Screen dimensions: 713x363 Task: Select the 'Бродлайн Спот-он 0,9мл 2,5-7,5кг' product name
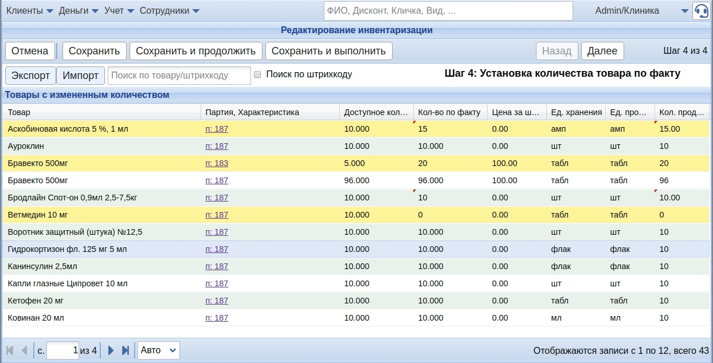point(73,198)
